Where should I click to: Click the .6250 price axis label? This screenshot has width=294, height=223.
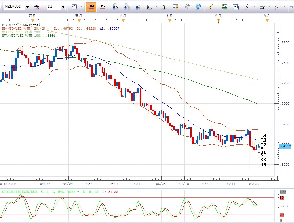tap(285, 164)
